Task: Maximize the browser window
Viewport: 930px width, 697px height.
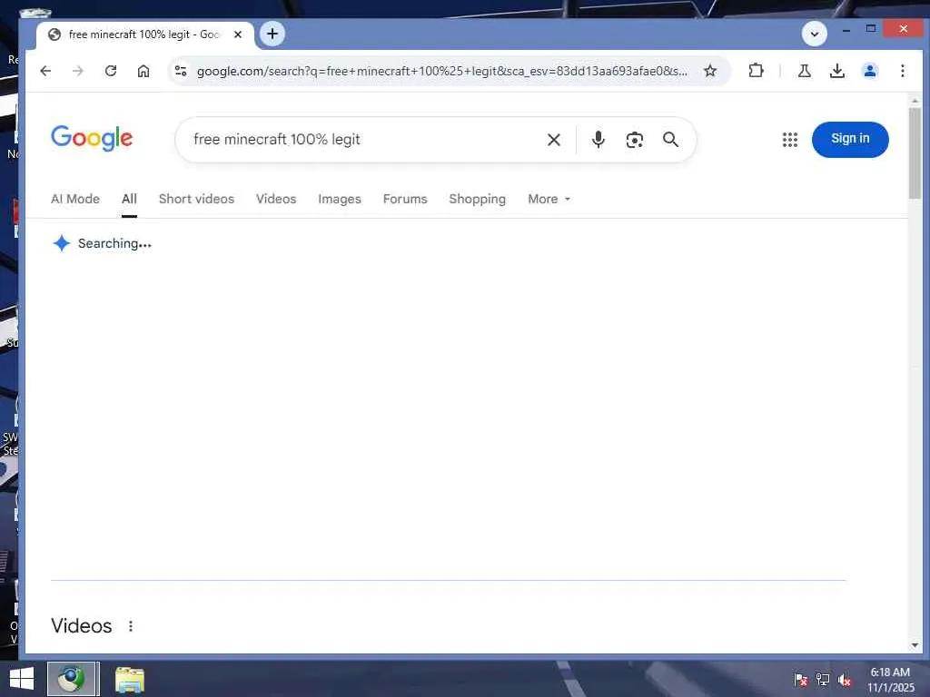Action: [x=871, y=28]
